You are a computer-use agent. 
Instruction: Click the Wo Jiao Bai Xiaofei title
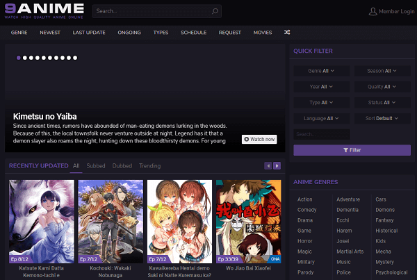click(x=248, y=268)
